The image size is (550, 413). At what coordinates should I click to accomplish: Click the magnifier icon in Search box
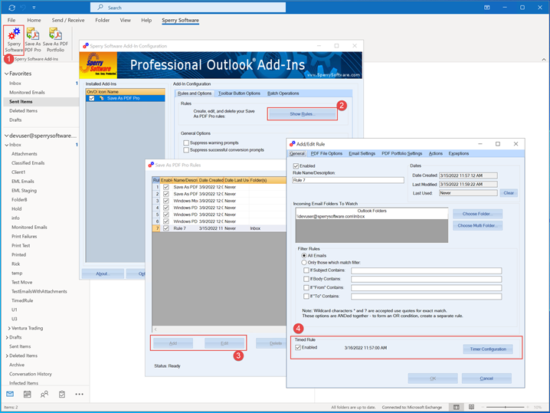[x=100, y=8]
